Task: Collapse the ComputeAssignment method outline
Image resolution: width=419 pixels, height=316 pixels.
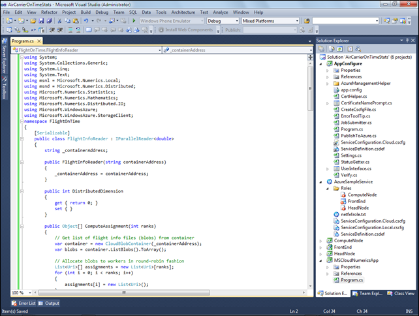Action: point(22,226)
